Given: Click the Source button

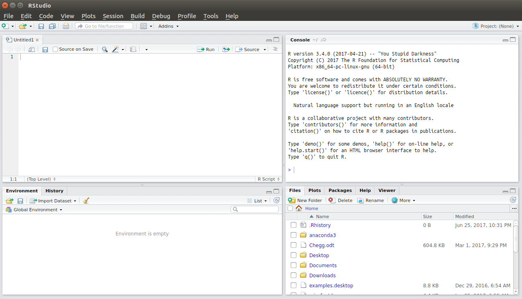Looking at the screenshot, I should point(247,49).
